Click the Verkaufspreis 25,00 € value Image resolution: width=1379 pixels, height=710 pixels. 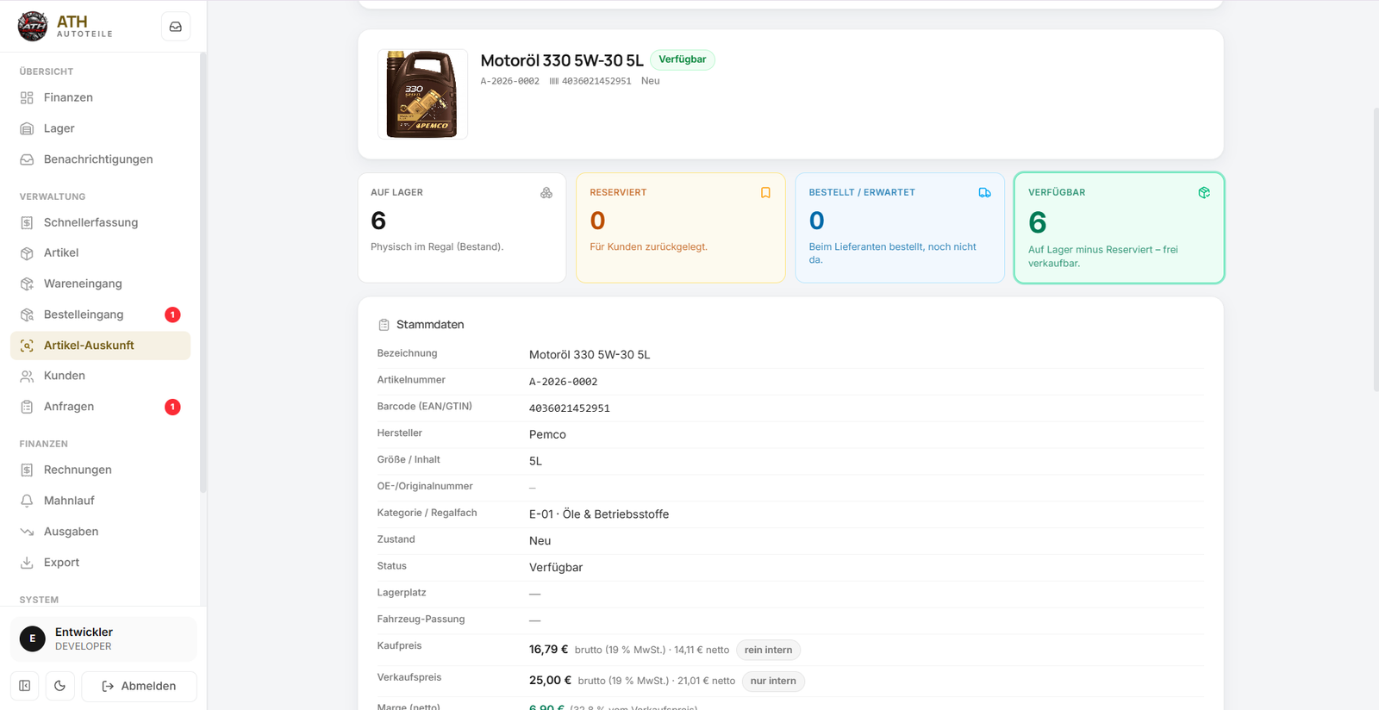click(x=550, y=681)
